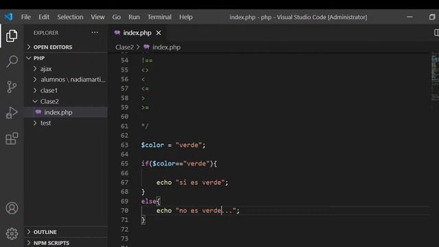Click the Clase2 breadcrumb segment
The height and width of the screenshot is (247, 439).
tap(125, 47)
